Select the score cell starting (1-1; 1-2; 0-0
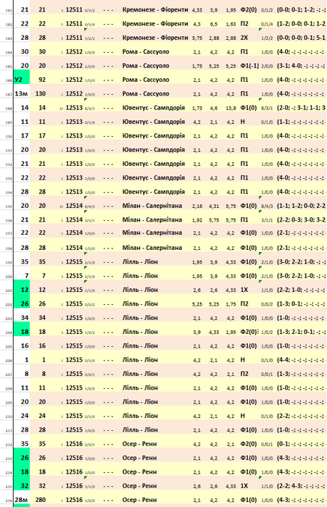 (x=301, y=206)
